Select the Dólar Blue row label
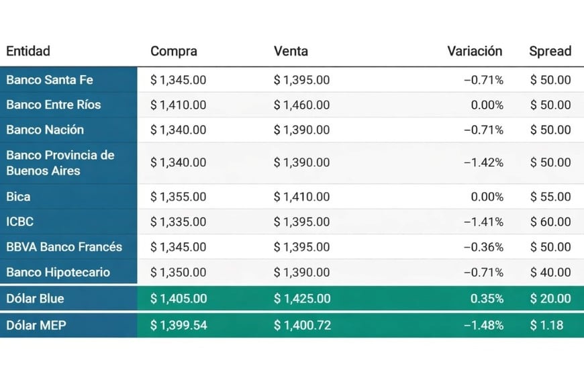The width and height of the screenshot is (584, 388). click(x=35, y=298)
